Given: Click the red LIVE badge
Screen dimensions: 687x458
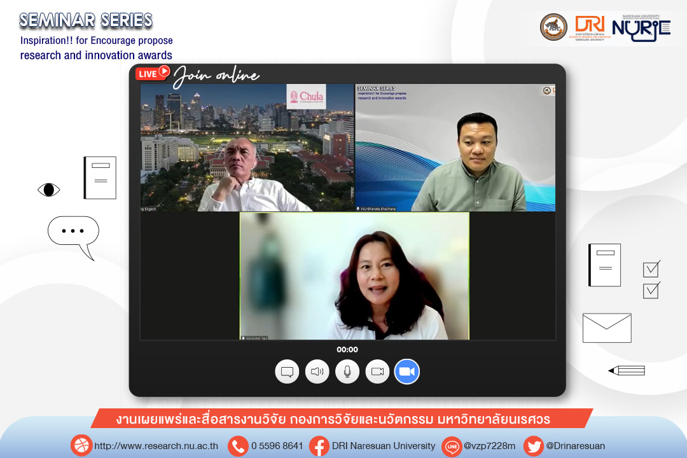Looking at the screenshot, I should point(153,73).
